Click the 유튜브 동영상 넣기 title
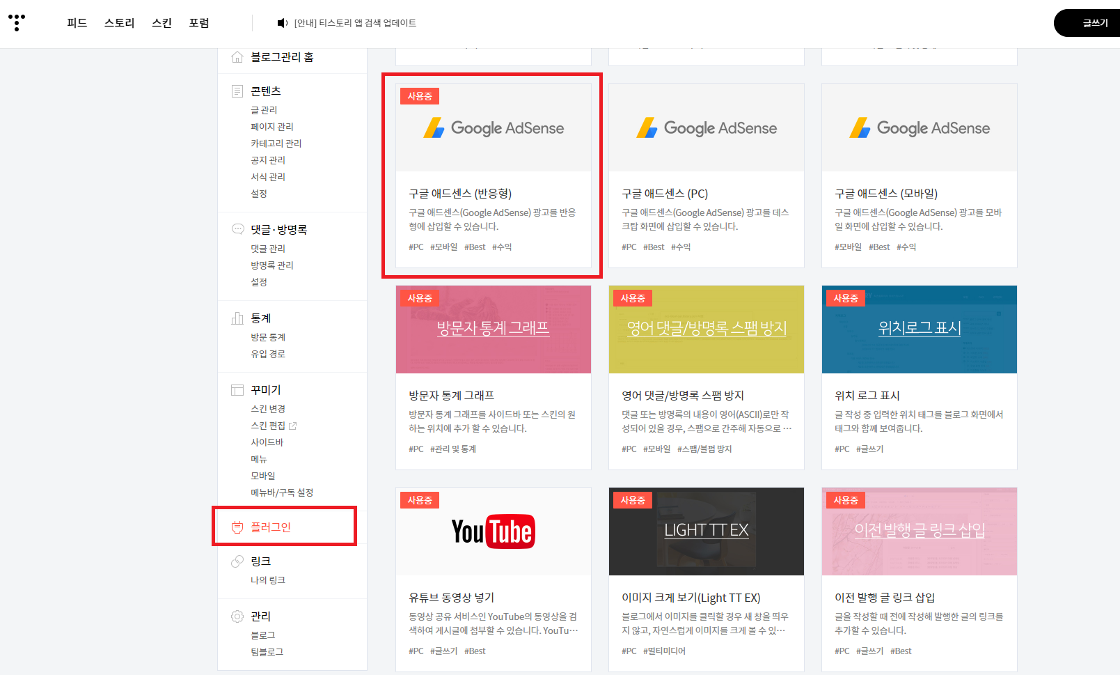The image size is (1120, 675). (451, 598)
